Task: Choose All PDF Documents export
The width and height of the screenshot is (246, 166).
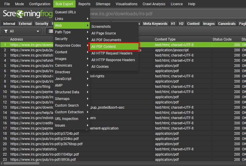Action: tap(114, 40)
